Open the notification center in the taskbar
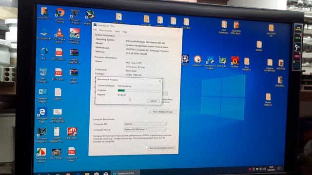Image resolution: width=312 pixels, height=175 pixels. coord(279,168)
